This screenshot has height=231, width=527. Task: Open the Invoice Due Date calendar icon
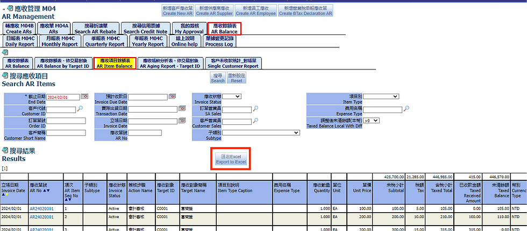click(x=172, y=96)
